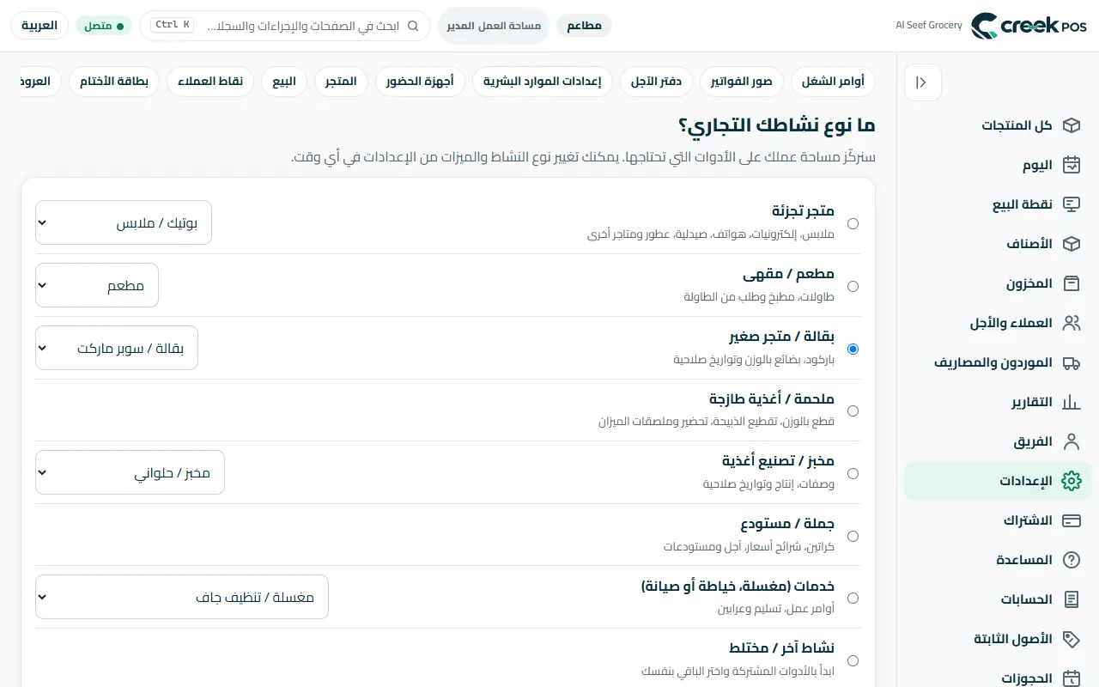Viewport: 1099px width, 687px height.
Task: Click the Arabic (العربية) language button
Action: [39, 26]
